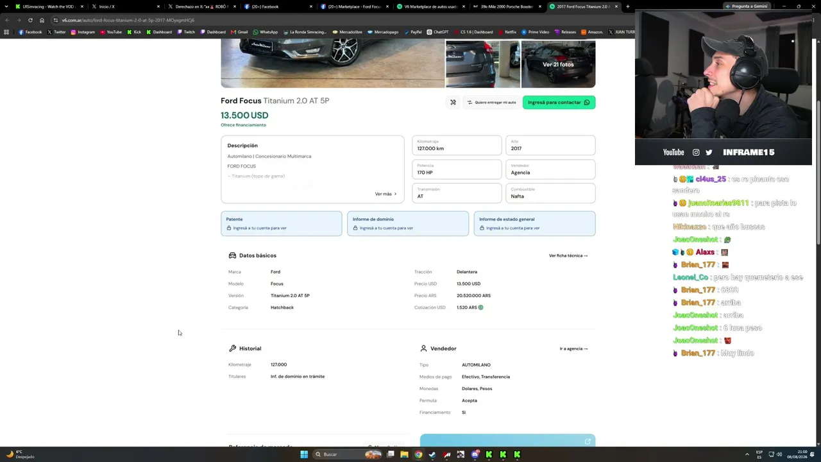821x462 pixels.
Task: Open the Mercadopago bookmark
Action: pos(383,32)
